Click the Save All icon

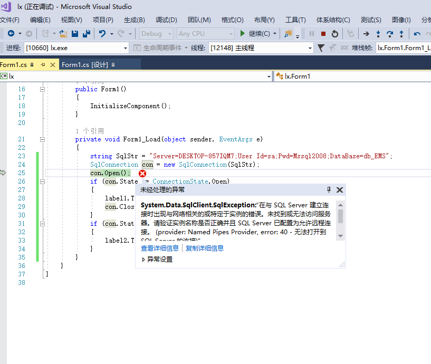(87, 34)
